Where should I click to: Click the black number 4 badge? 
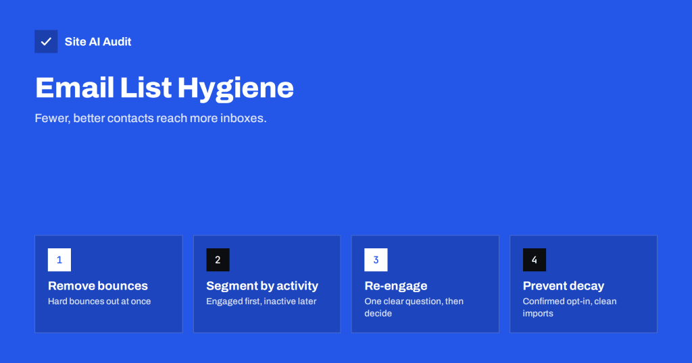tap(535, 260)
